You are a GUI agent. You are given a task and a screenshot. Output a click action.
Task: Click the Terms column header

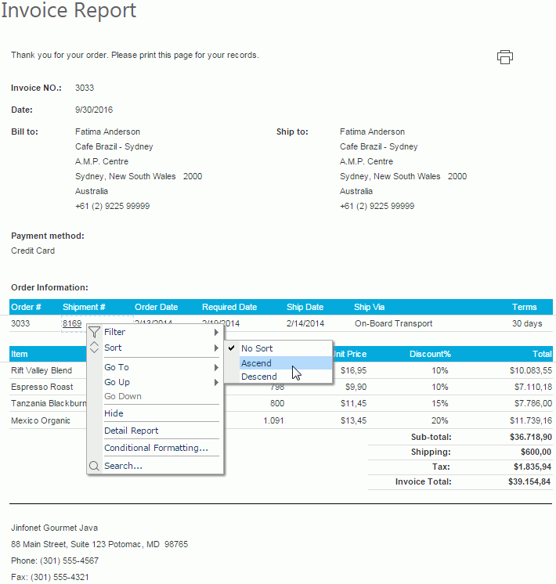click(525, 308)
